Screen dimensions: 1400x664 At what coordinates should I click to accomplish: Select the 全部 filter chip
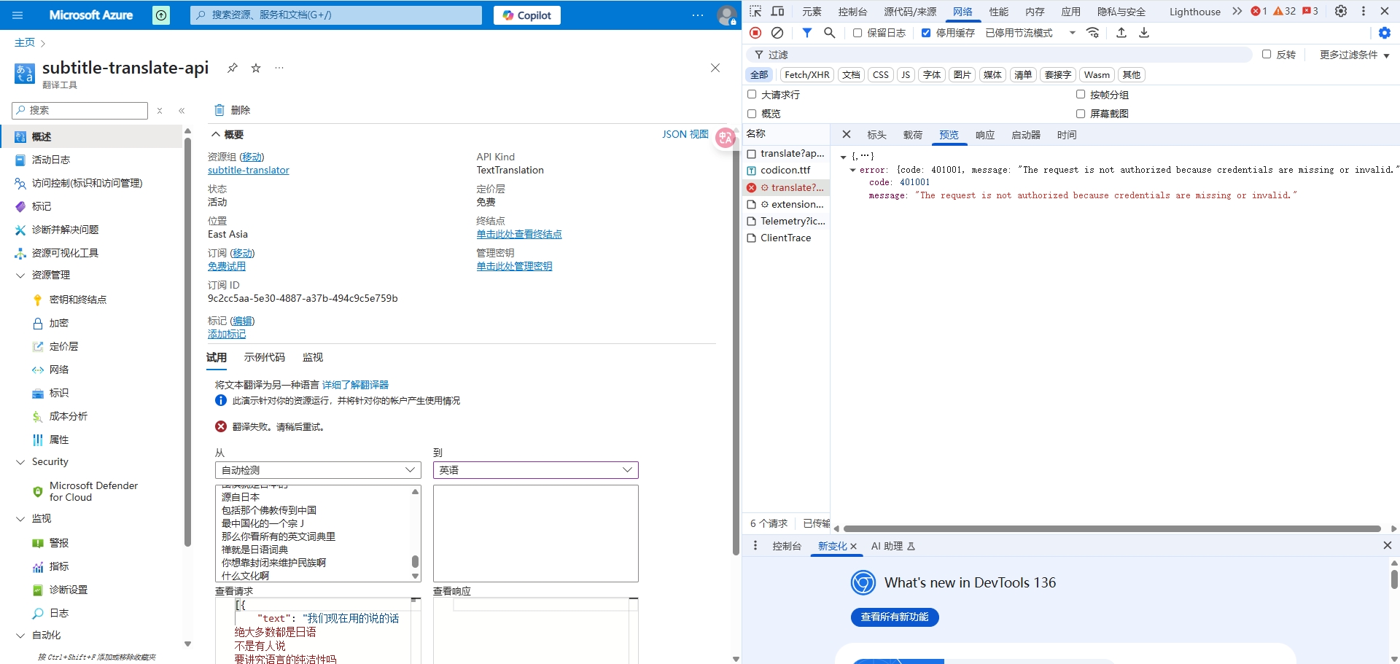tap(759, 74)
